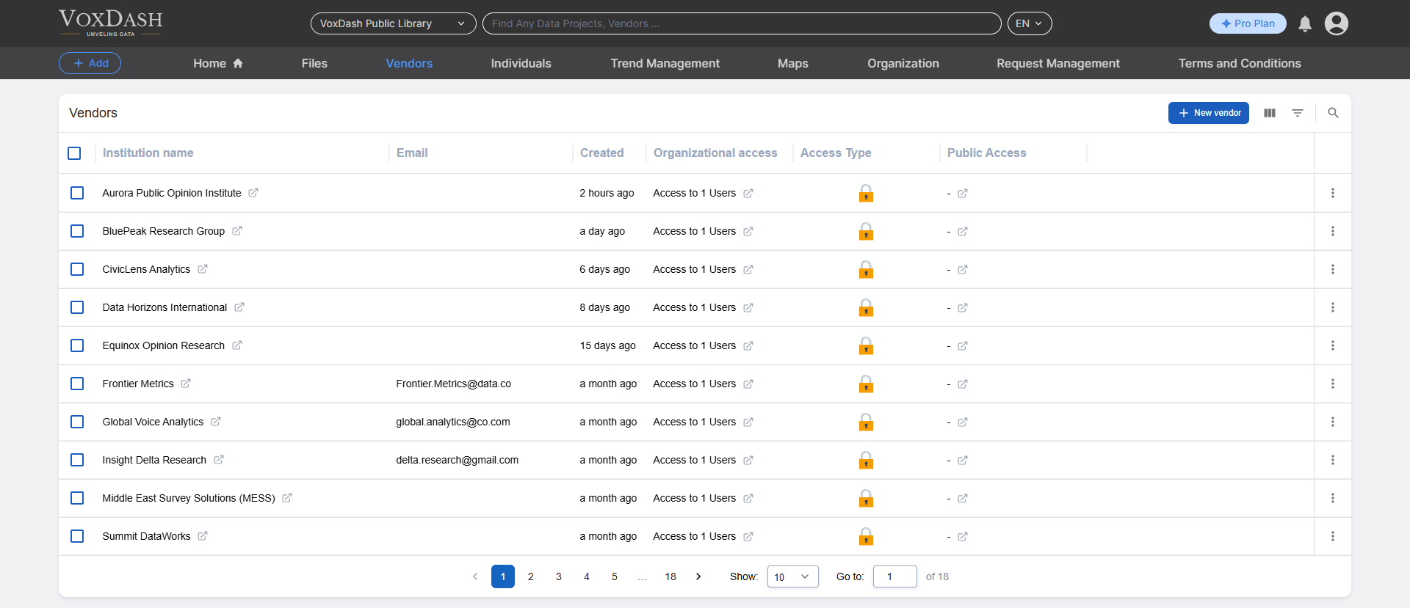Tick the Insight Delta Research checkbox
The height and width of the screenshot is (608, 1410).
coord(77,460)
